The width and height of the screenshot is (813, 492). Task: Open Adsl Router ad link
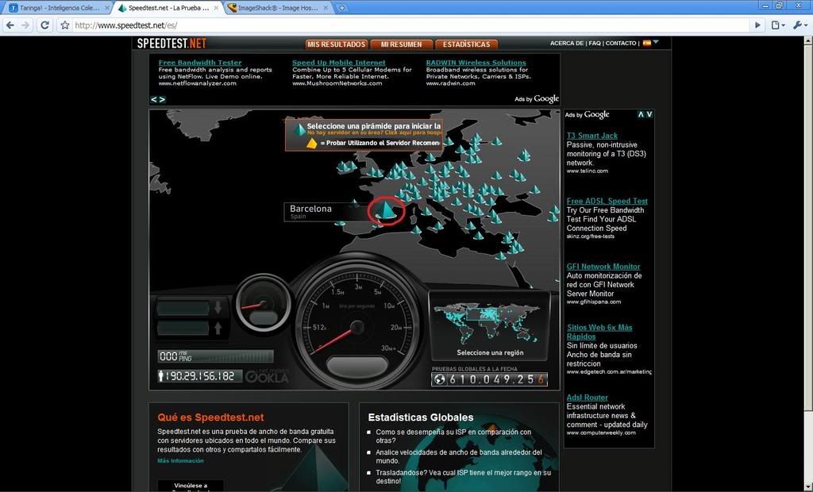pyautogui.click(x=588, y=398)
